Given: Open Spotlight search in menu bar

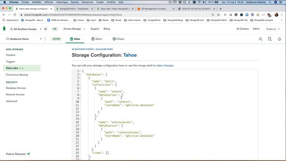Looking at the screenshot, I should (x=270, y=2).
